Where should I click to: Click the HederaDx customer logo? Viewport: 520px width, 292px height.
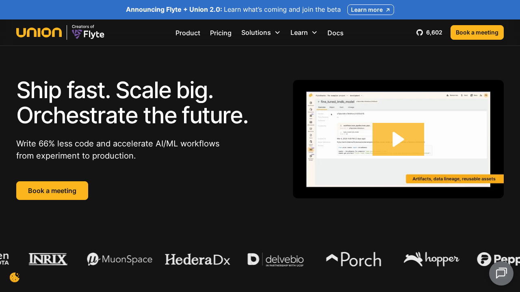point(197,260)
